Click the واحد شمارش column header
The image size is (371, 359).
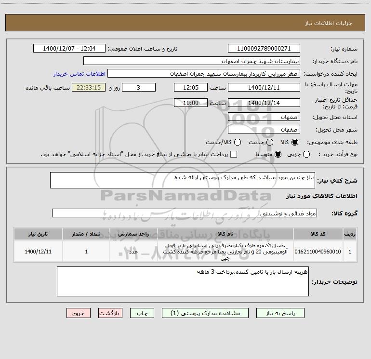tap(133, 234)
